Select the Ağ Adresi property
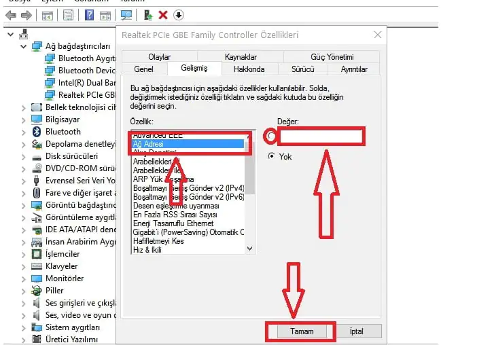 point(188,144)
